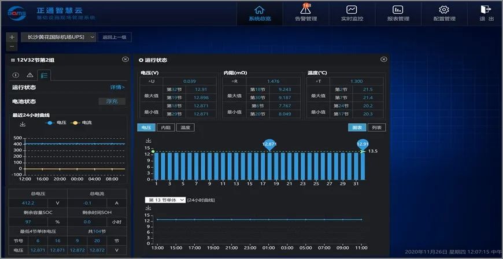Click the resistance delta value 1.476
The height and width of the screenshot is (259, 503).
273,81
